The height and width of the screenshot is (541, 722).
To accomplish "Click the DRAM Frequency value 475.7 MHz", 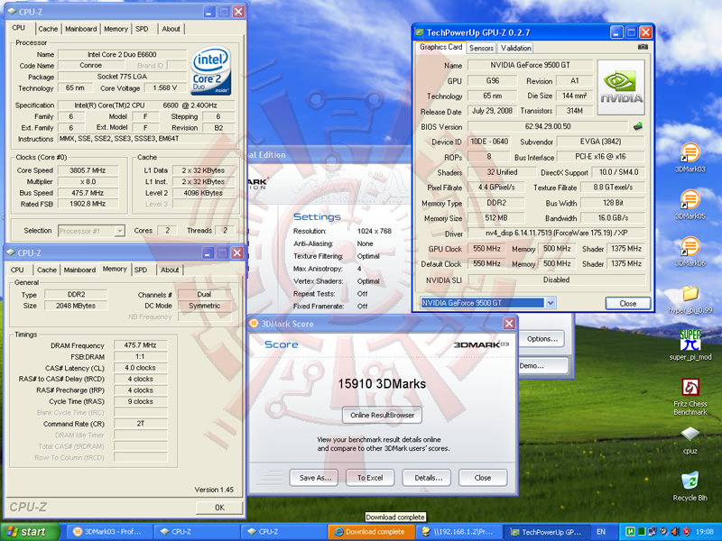I will point(140,345).
